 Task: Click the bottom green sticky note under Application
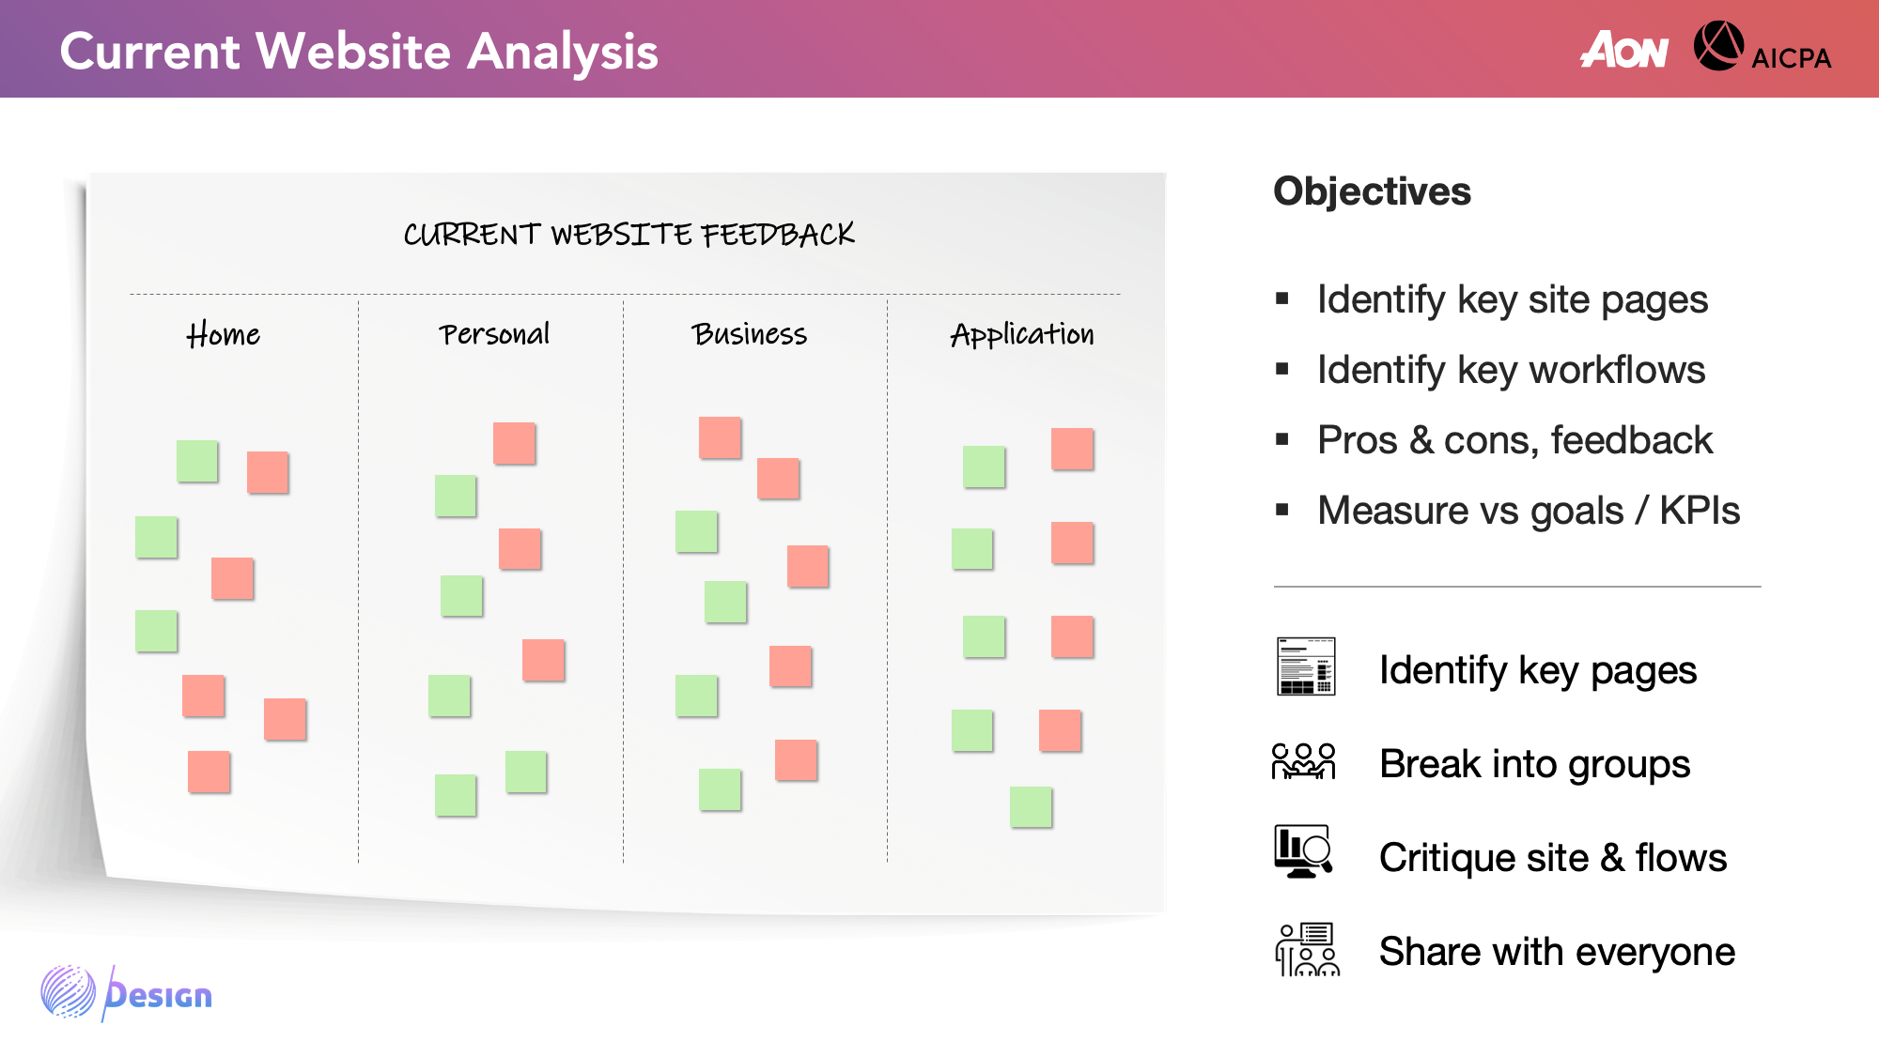click(x=1031, y=807)
